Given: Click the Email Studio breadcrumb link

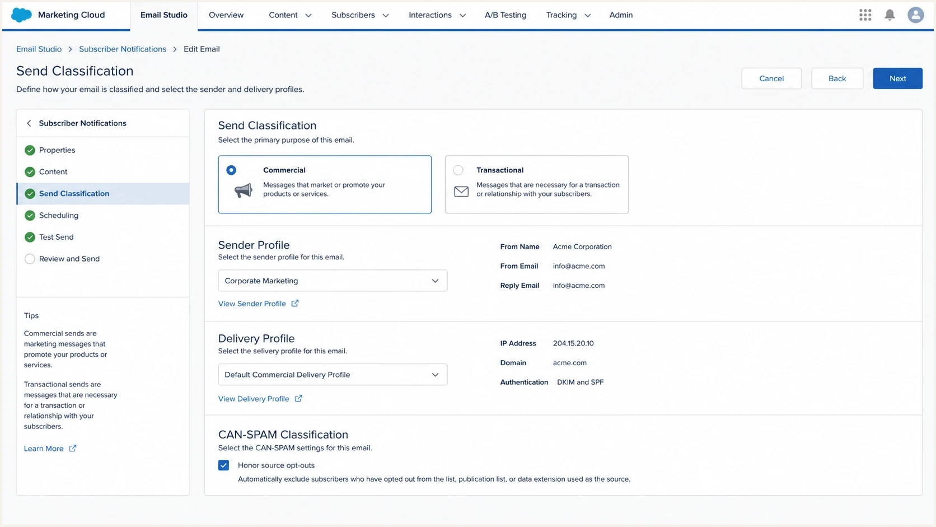Looking at the screenshot, I should pyautogui.click(x=39, y=49).
